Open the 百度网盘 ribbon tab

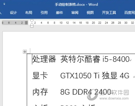(x=130, y=13)
